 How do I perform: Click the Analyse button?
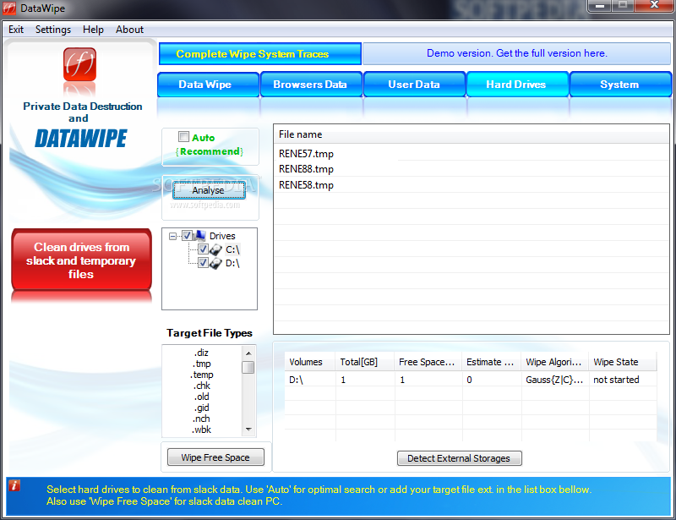(209, 190)
